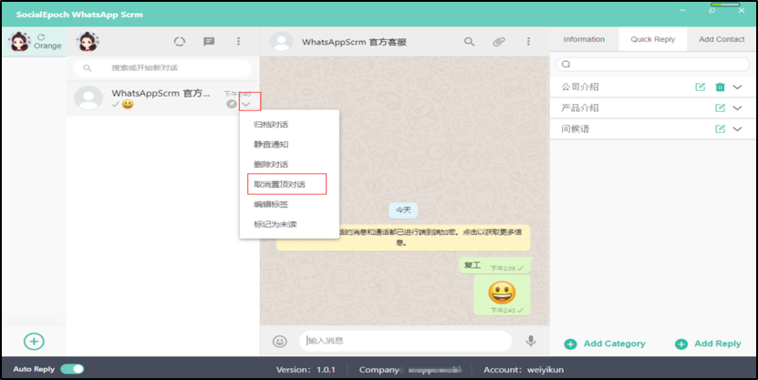Viewport: 758px width, 380px height.
Task: Edit the 产品介绍 category
Action: click(721, 108)
